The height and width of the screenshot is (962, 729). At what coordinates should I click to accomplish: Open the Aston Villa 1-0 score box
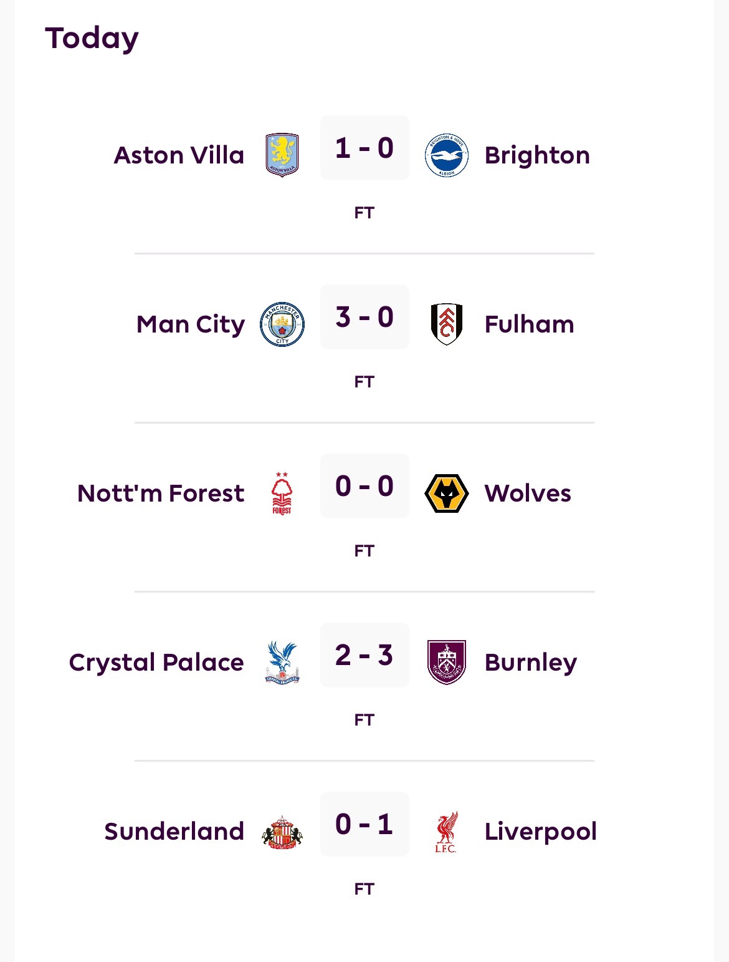click(364, 148)
